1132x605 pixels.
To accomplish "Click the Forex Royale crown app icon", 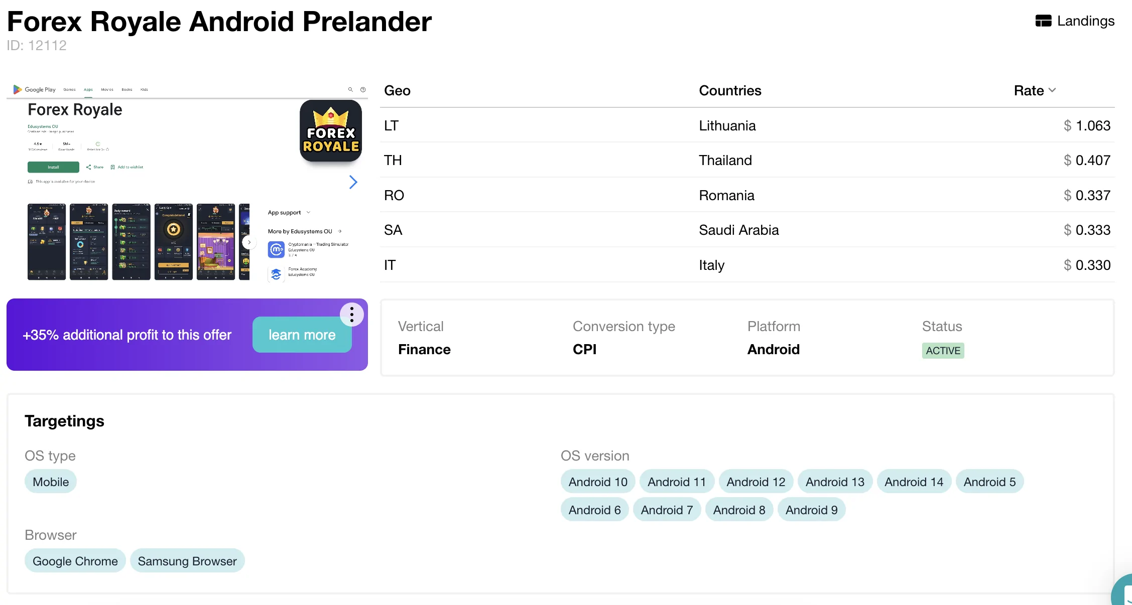I will point(331,131).
